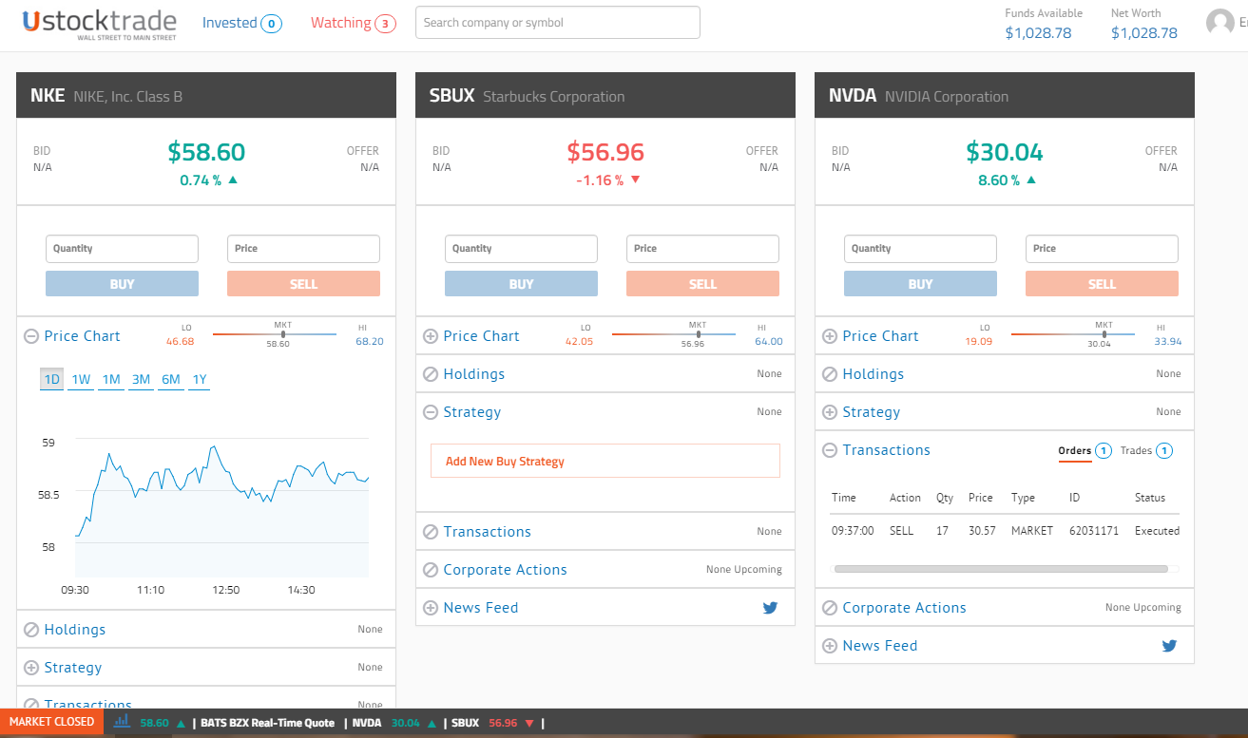The height and width of the screenshot is (738, 1248).
Task: Select the Orders tab in NVDA Transactions
Action: click(1073, 450)
